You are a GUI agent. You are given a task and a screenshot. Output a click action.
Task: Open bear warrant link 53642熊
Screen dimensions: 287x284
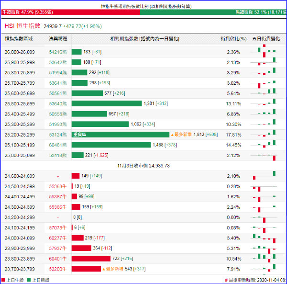pyautogui.click(x=58, y=62)
